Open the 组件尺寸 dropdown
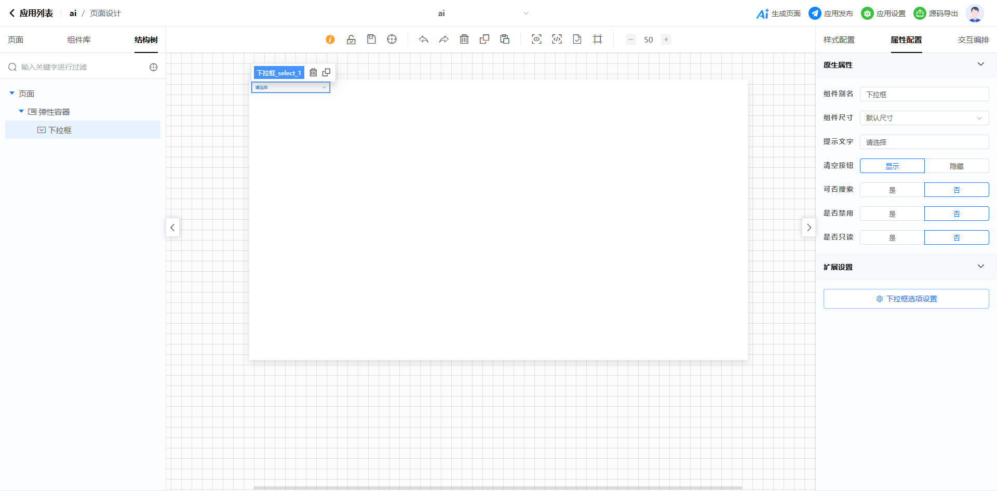Viewport: 997px width, 491px height. click(924, 118)
